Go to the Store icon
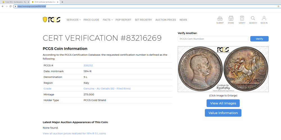 point(231,19)
